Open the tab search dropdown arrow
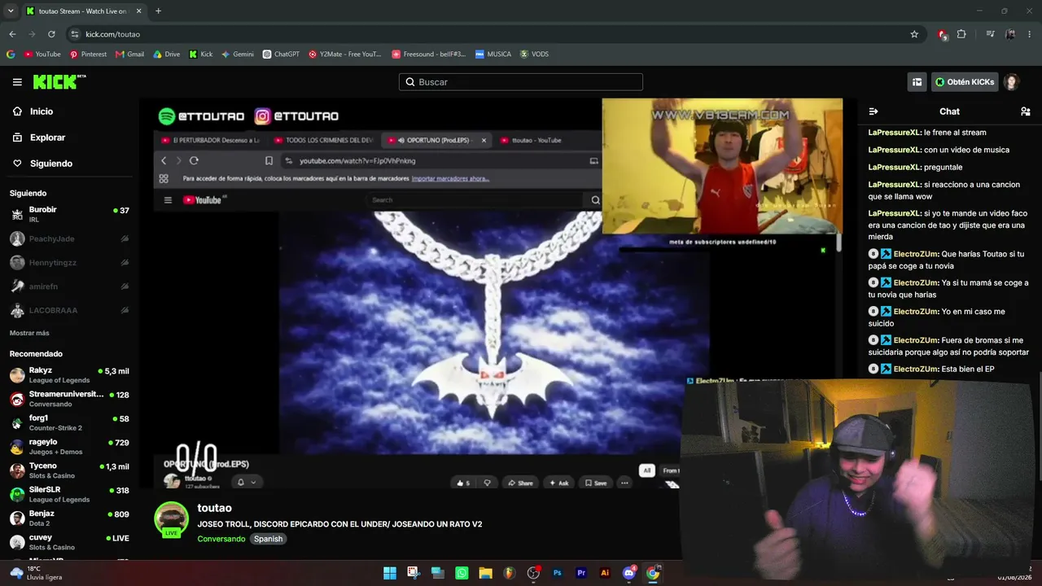 coord(11,11)
